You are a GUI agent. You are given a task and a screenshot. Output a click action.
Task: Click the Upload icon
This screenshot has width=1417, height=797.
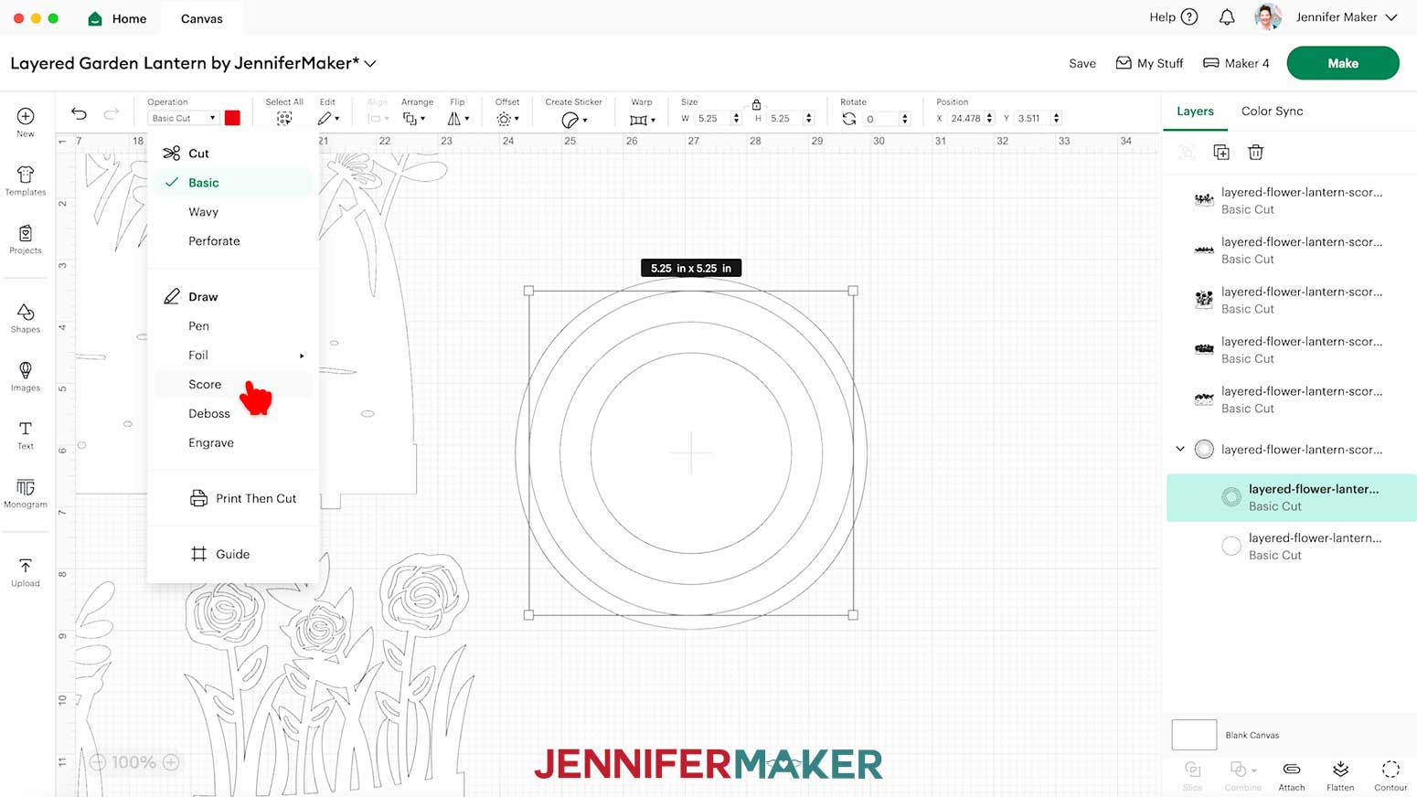tap(26, 571)
